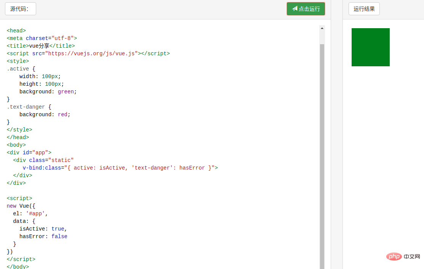Click the background: green declaration
Image resolution: width=424 pixels, height=269 pixels.
[x=48, y=91]
